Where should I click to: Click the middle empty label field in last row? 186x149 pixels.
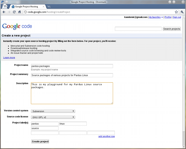(73, 133)
